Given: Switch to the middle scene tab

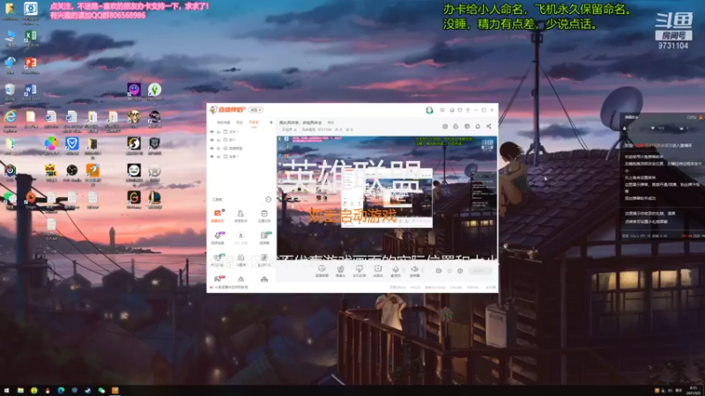Looking at the screenshot, I should pos(240,122).
